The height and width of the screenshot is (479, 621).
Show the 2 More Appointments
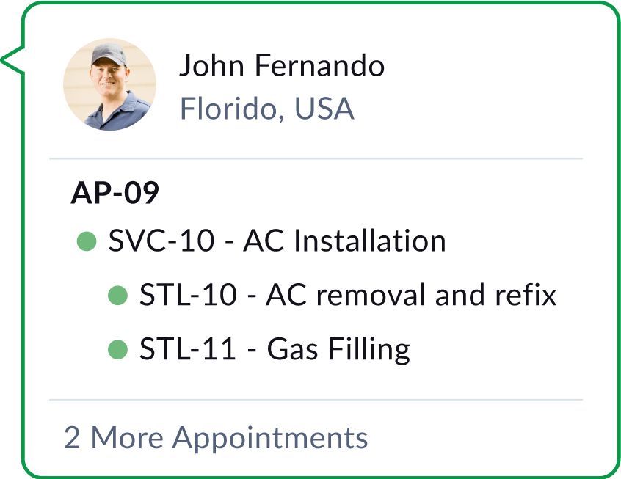coord(216,438)
